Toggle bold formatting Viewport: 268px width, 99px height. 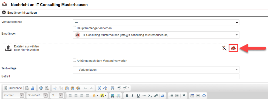tap(127, 96)
